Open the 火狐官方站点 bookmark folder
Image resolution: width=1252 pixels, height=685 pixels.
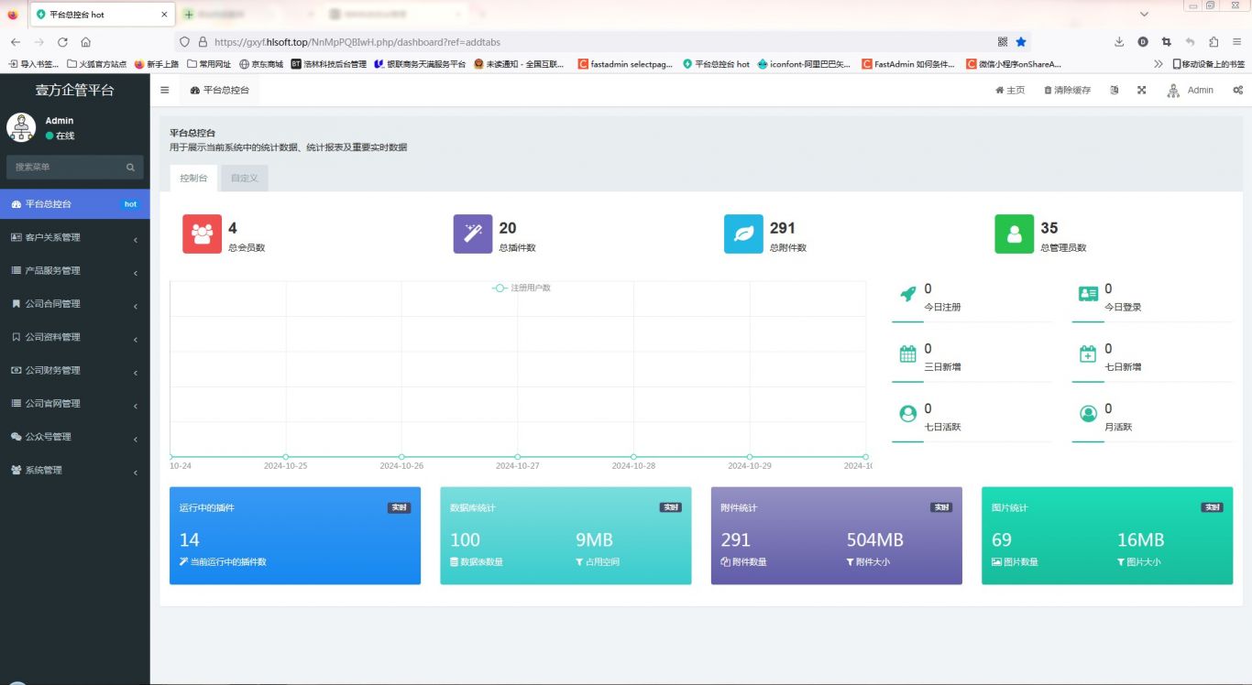click(96, 64)
